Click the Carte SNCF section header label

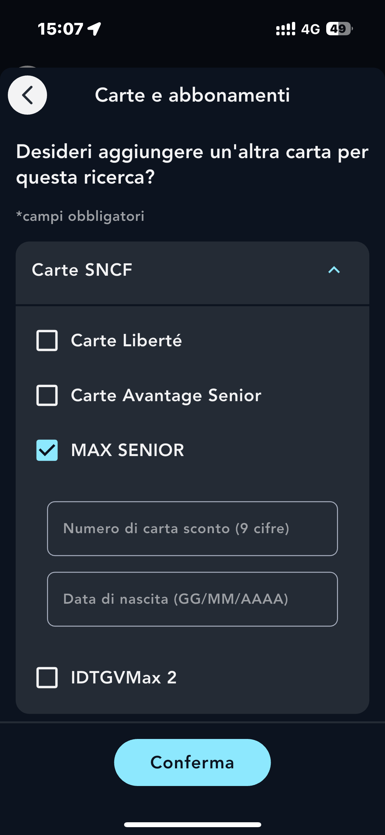pyautogui.click(x=82, y=270)
